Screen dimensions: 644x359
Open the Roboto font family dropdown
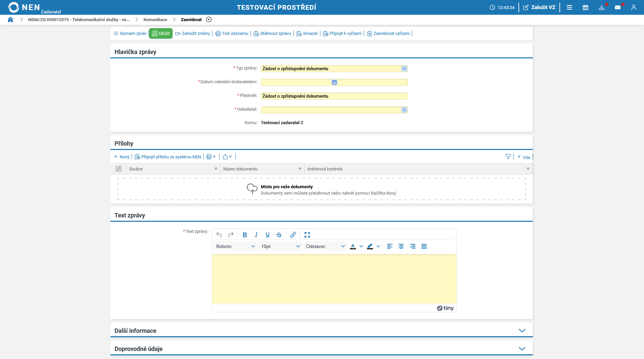(235, 246)
